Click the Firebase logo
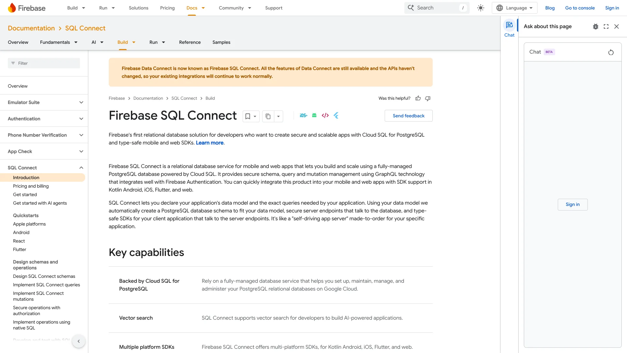This screenshot has height=353, width=627. pyautogui.click(x=26, y=8)
